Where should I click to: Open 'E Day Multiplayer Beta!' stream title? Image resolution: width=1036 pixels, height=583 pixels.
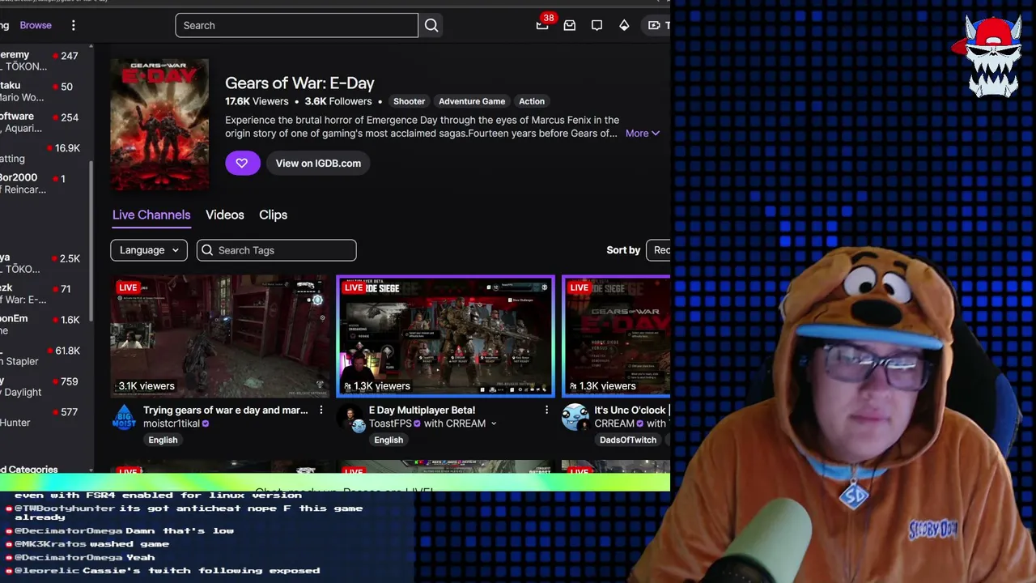[422, 411]
